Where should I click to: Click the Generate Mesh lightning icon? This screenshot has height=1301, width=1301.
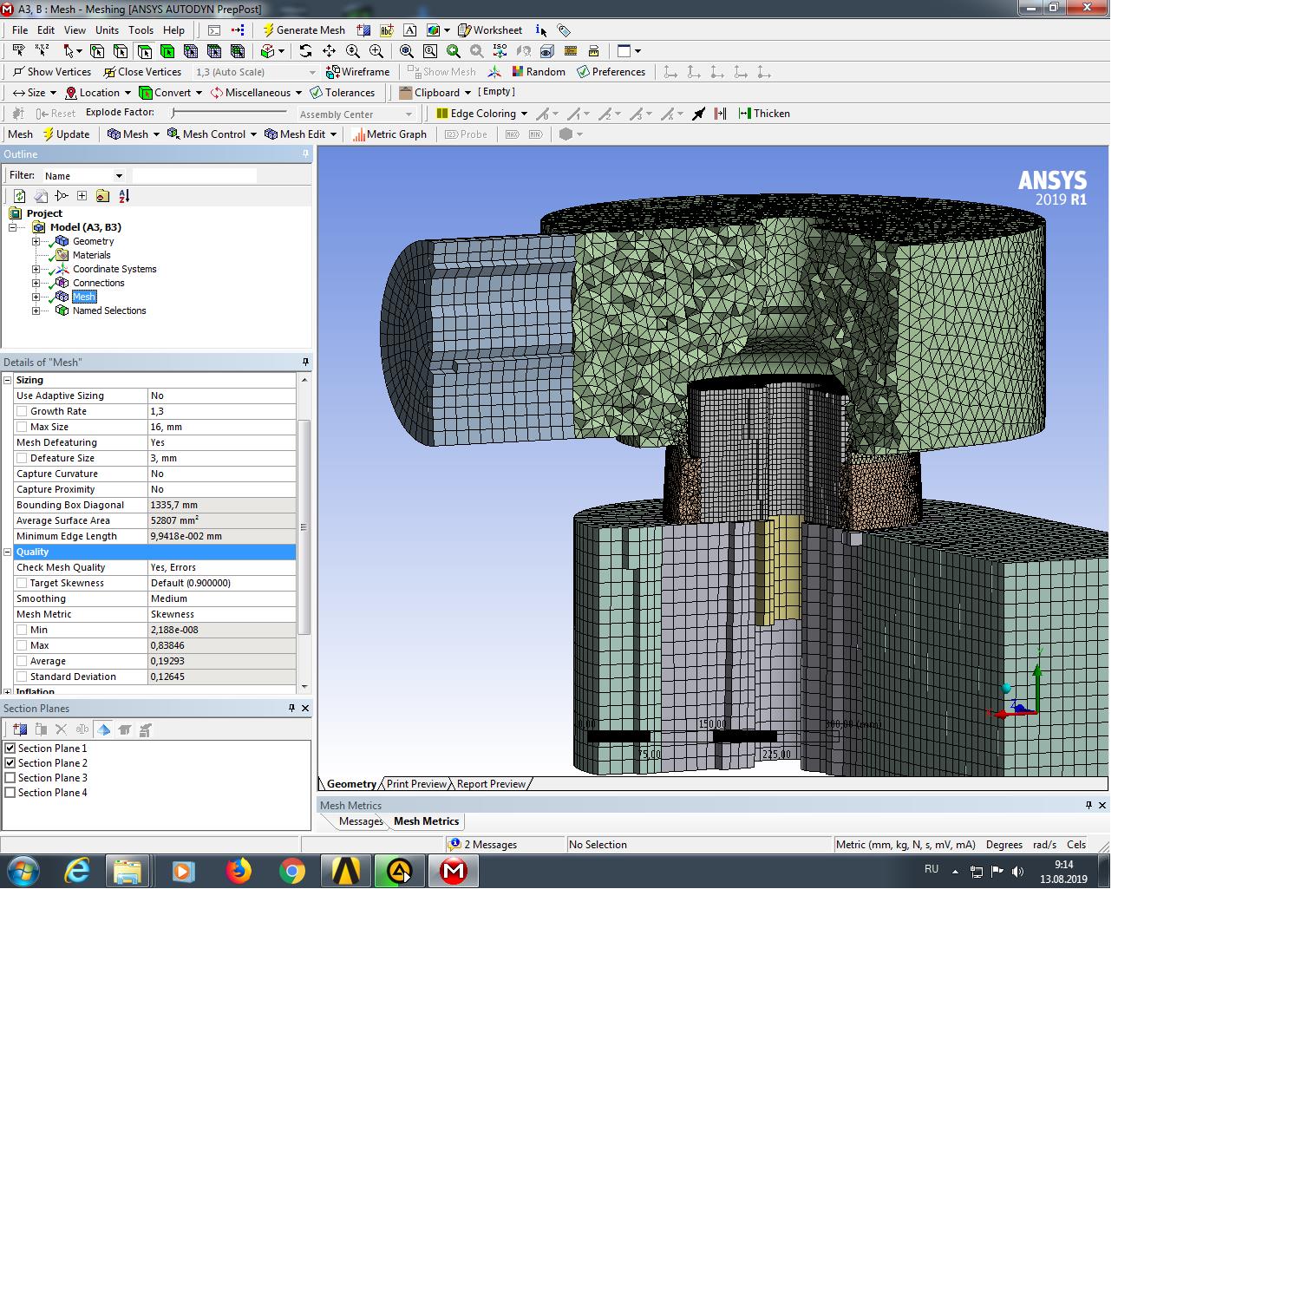[269, 30]
